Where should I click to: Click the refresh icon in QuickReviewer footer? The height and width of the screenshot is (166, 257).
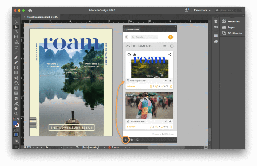tap(137, 140)
